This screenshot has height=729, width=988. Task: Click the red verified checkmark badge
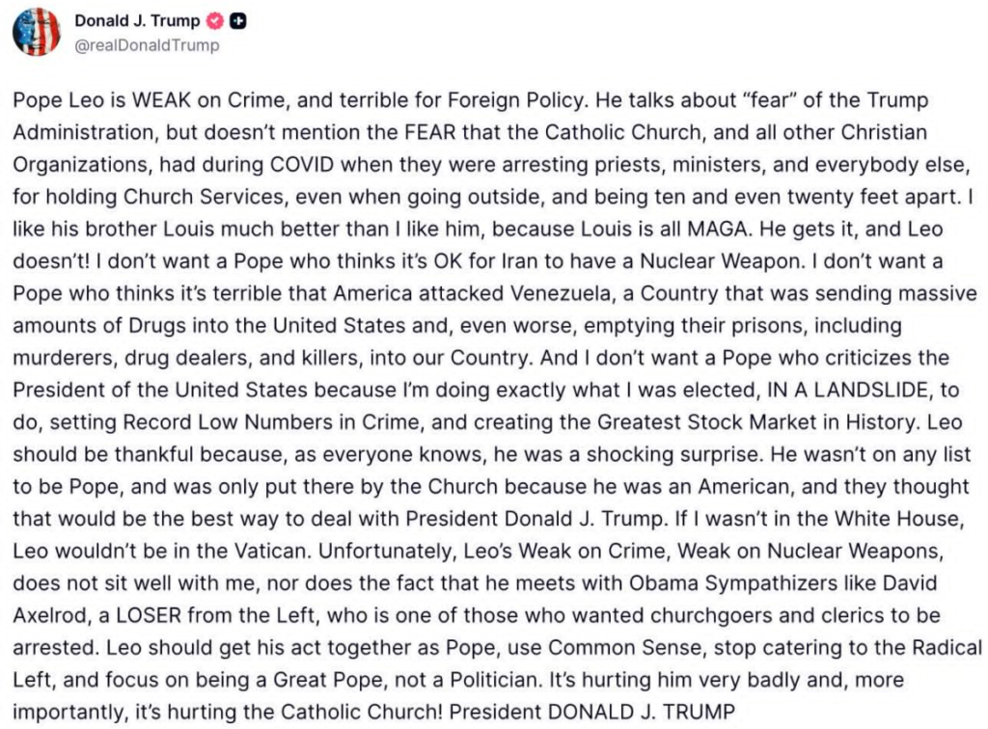click(x=215, y=21)
